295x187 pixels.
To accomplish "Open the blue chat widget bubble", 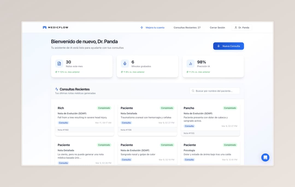I will [265, 157].
